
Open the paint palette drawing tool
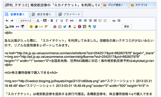pos(46,27)
